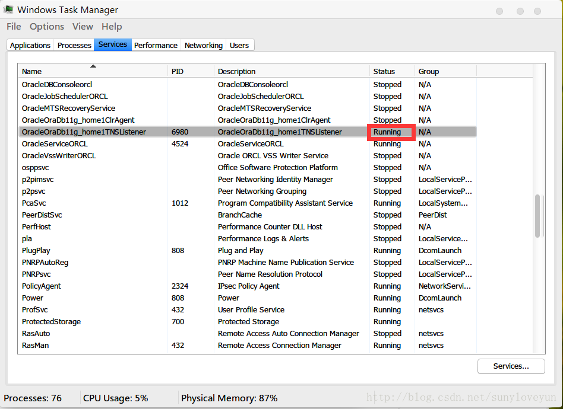Select the RasMan service
563x409 pixels.
[35, 345]
